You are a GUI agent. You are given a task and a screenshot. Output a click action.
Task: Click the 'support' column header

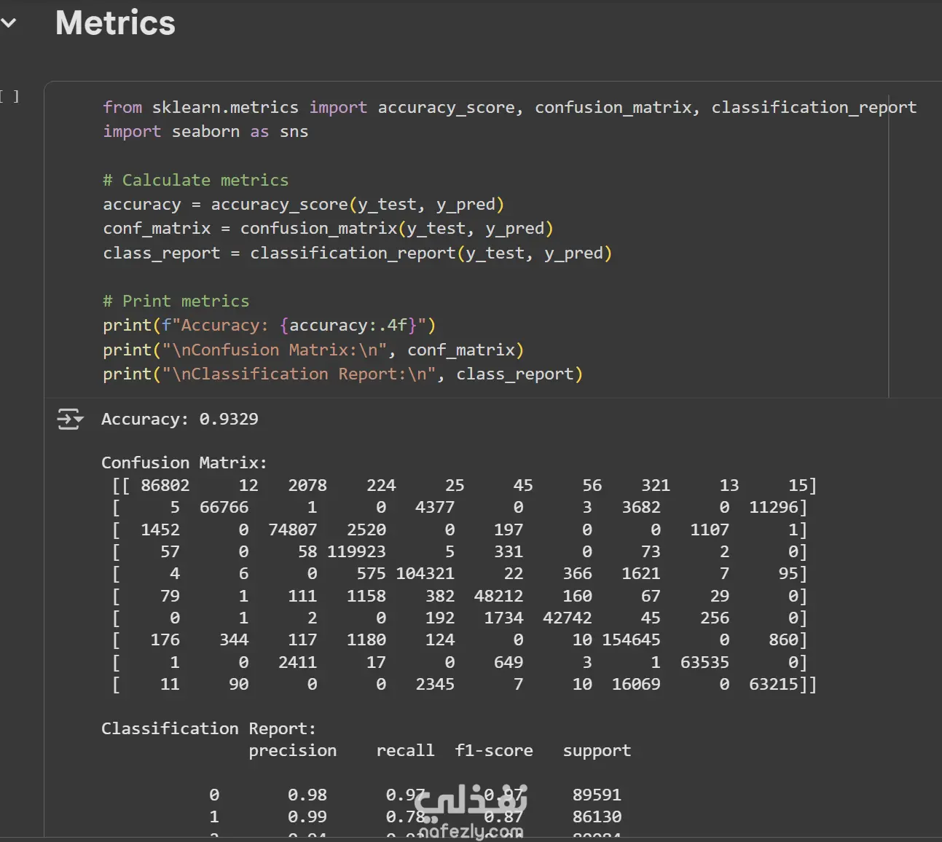coord(597,751)
